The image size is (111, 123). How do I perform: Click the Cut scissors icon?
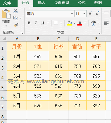pyautogui.click(x=16, y=11)
